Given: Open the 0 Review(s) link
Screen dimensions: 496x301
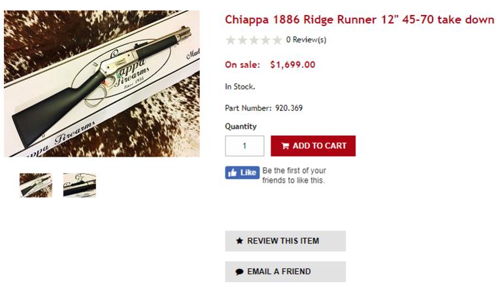Looking at the screenshot, I should pyautogui.click(x=306, y=40).
